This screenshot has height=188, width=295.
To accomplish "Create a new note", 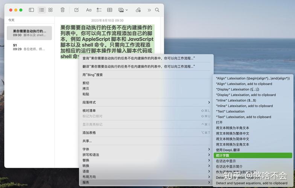I will (x=76, y=10).
